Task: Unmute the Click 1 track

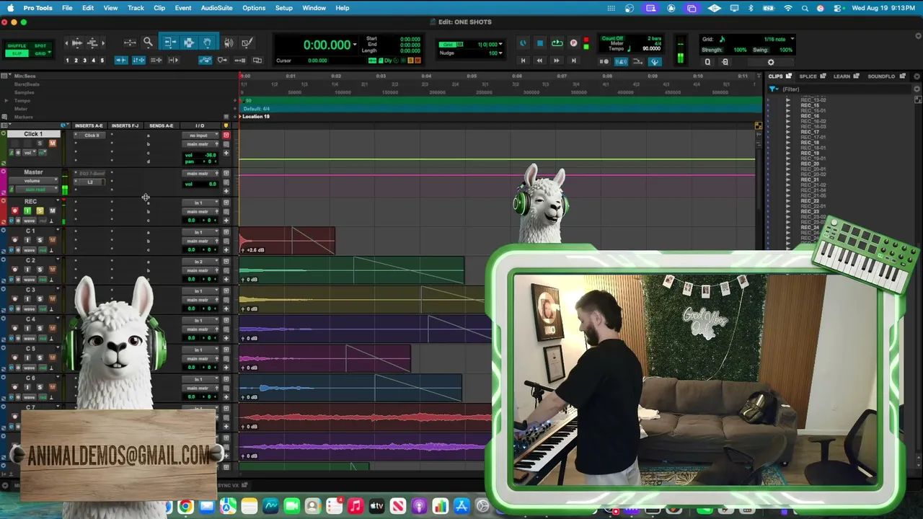Action: click(x=52, y=143)
